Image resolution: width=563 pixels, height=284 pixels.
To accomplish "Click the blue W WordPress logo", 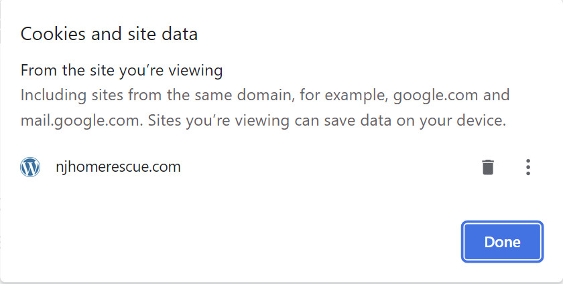I will point(30,167).
